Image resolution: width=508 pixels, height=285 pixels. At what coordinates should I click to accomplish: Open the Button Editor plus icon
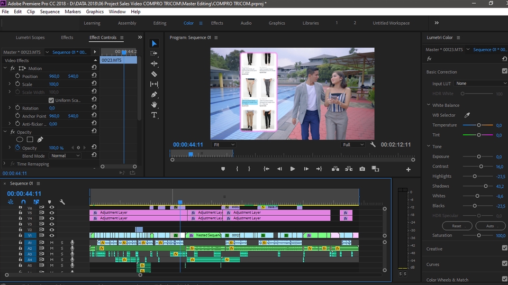click(408, 169)
